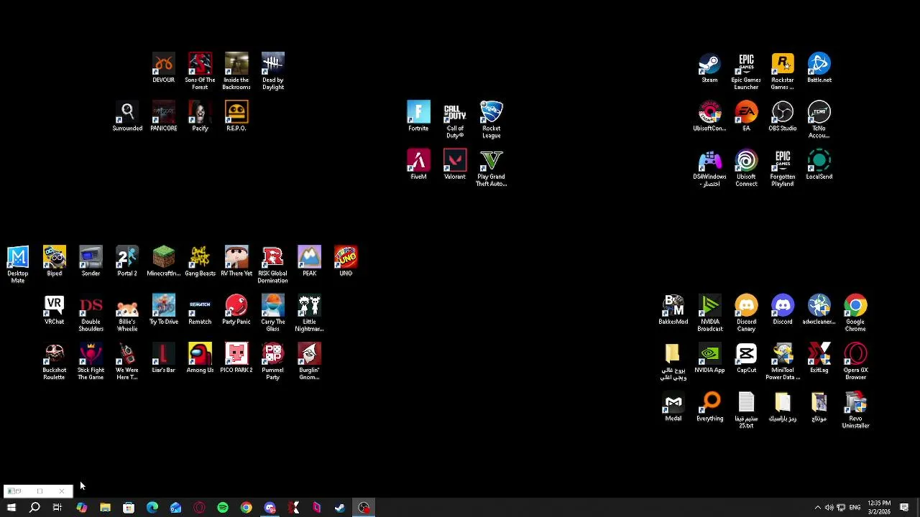
Task: Select the Minecraft desktop icon
Action: 163,261
